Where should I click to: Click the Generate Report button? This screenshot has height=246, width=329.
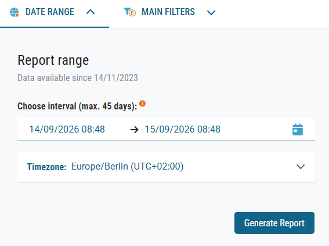click(x=274, y=223)
